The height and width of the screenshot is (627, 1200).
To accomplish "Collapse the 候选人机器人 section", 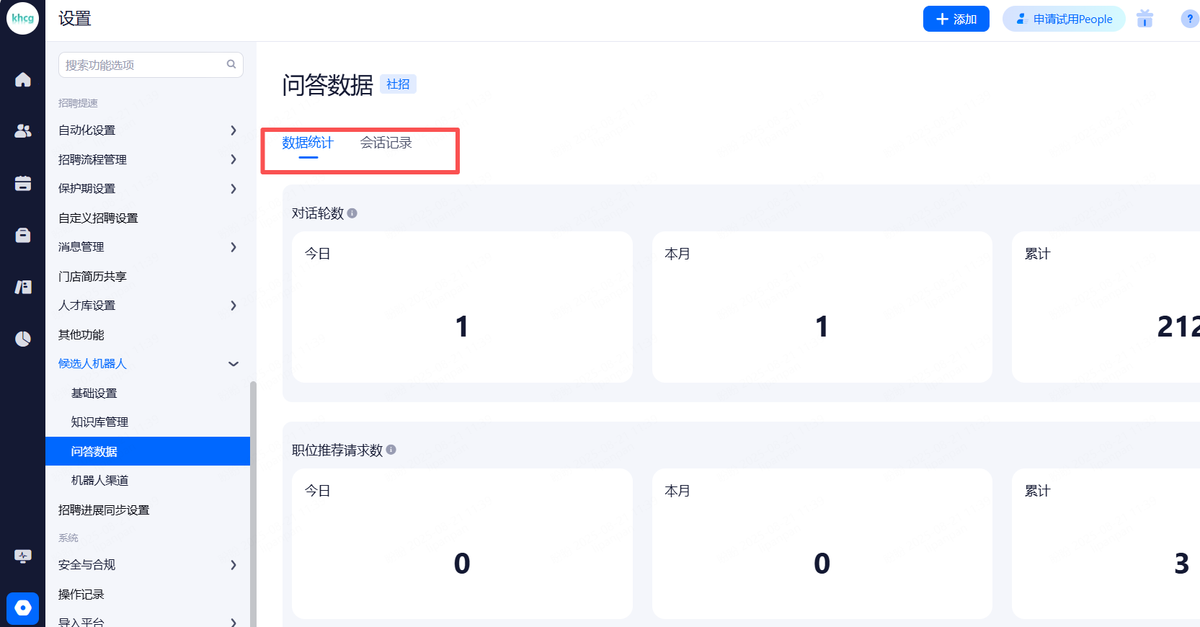I will pyautogui.click(x=233, y=364).
